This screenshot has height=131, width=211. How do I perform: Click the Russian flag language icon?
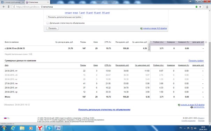(x=5, y=118)
